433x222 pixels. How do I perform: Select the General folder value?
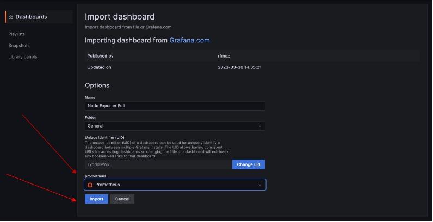[x=96, y=126]
